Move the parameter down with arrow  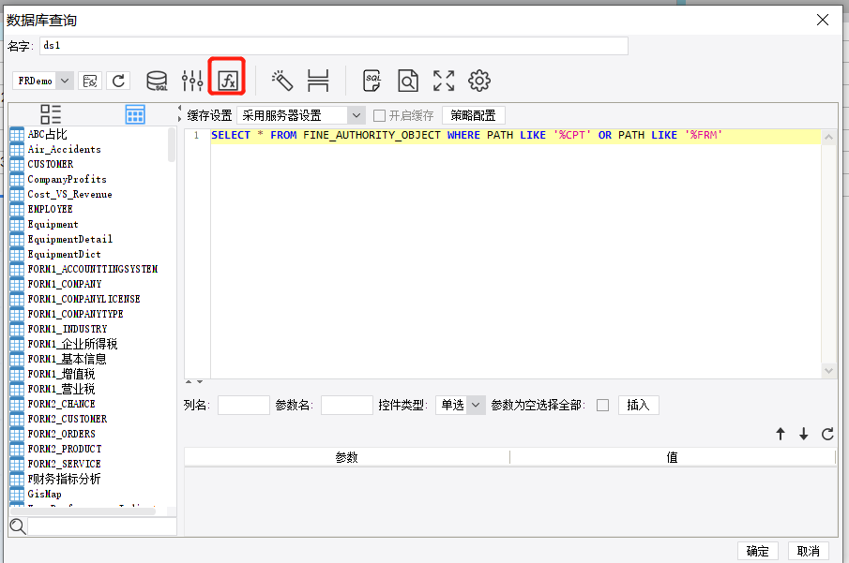804,434
